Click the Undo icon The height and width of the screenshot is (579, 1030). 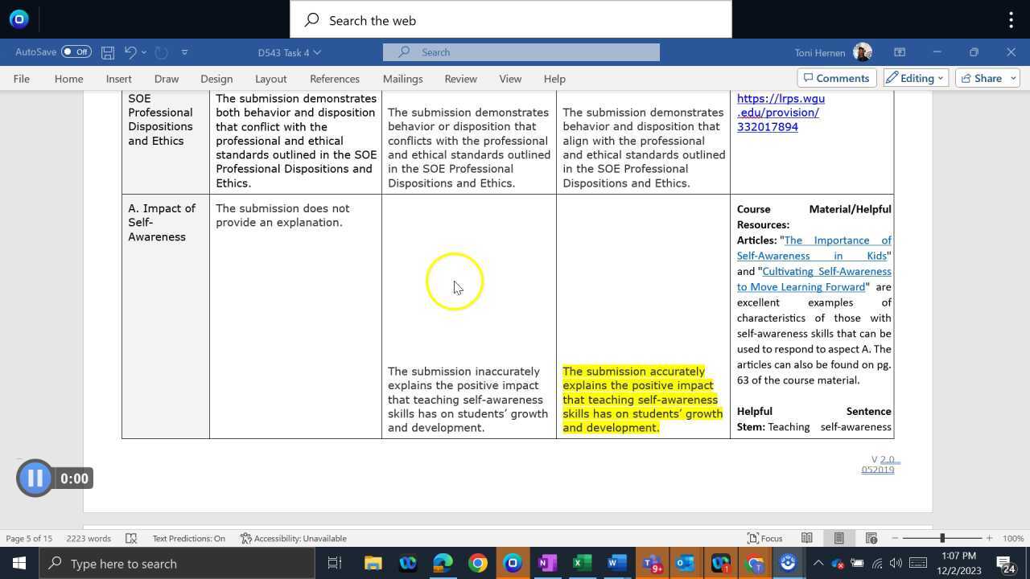point(130,51)
